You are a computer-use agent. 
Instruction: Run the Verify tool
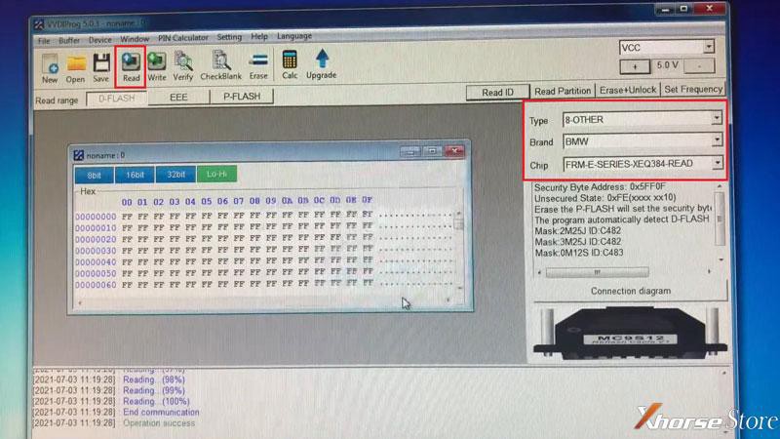pyautogui.click(x=183, y=65)
